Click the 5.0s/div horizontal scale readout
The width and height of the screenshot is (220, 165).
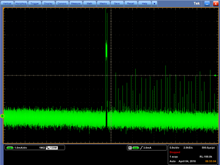click(174, 148)
